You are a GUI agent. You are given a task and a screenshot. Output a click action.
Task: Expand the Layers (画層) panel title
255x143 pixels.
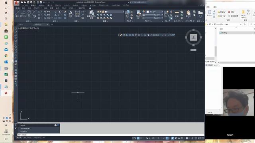(x=105, y=21)
